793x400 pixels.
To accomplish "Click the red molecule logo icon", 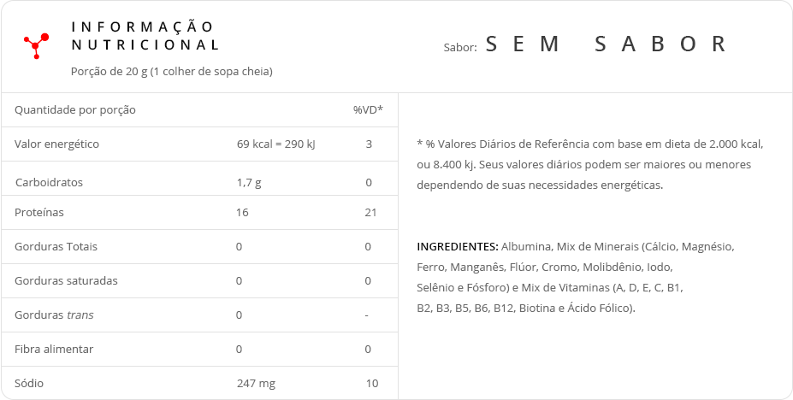I will coord(37,46).
